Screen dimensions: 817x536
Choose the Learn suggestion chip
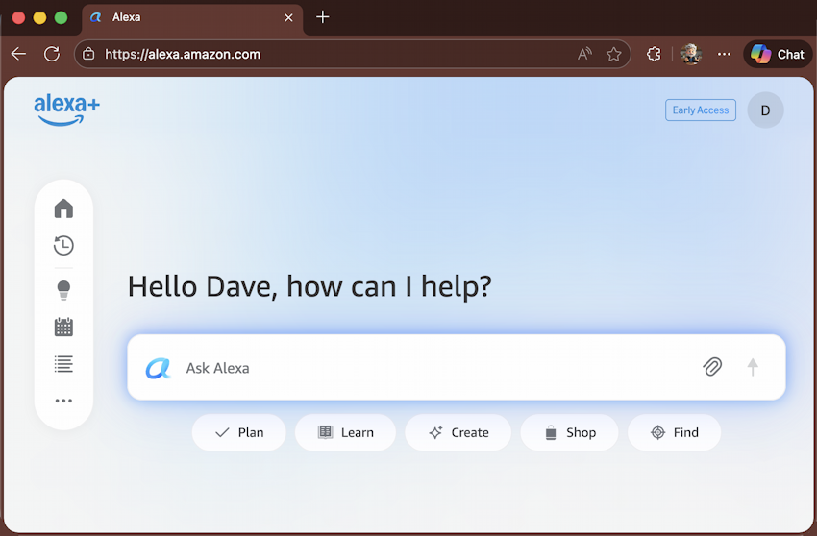point(345,432)
